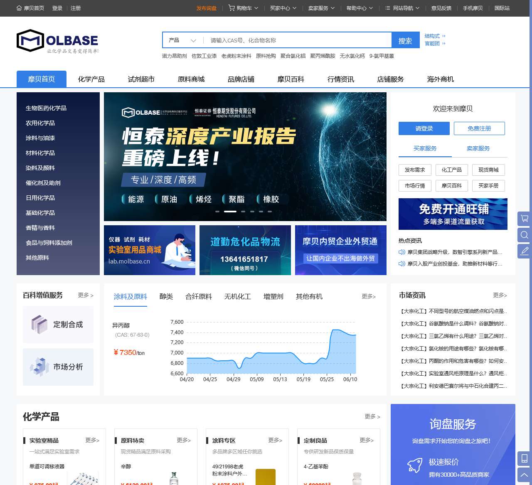Click product name 4-乙基苯酚
This screenshot has height=485, width=532.
[316, 467]
